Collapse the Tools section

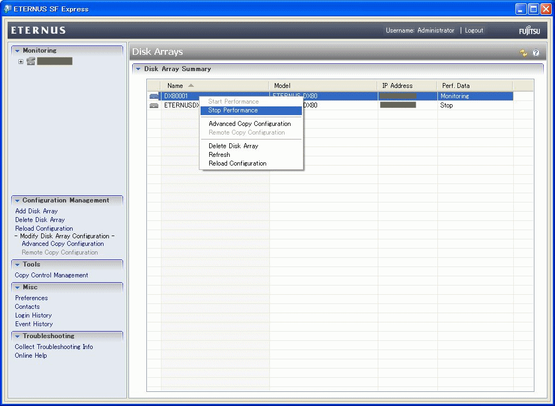point(17,264)
